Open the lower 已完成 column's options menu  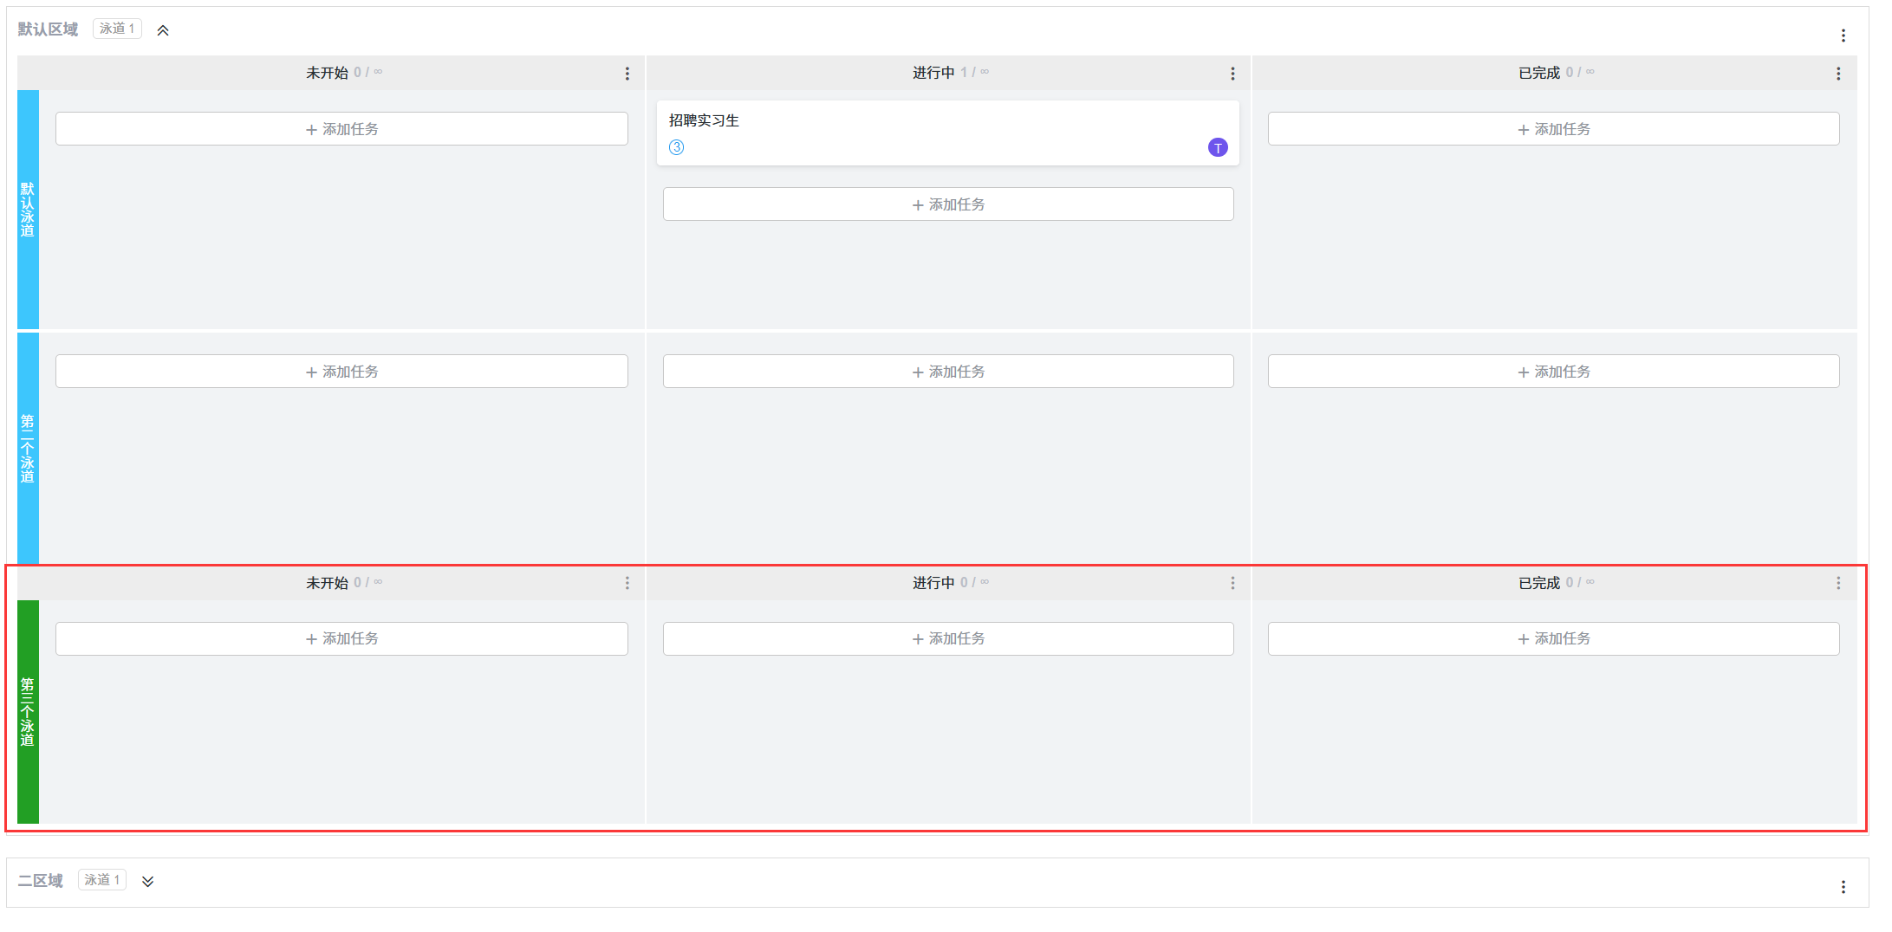(1837, 583)
